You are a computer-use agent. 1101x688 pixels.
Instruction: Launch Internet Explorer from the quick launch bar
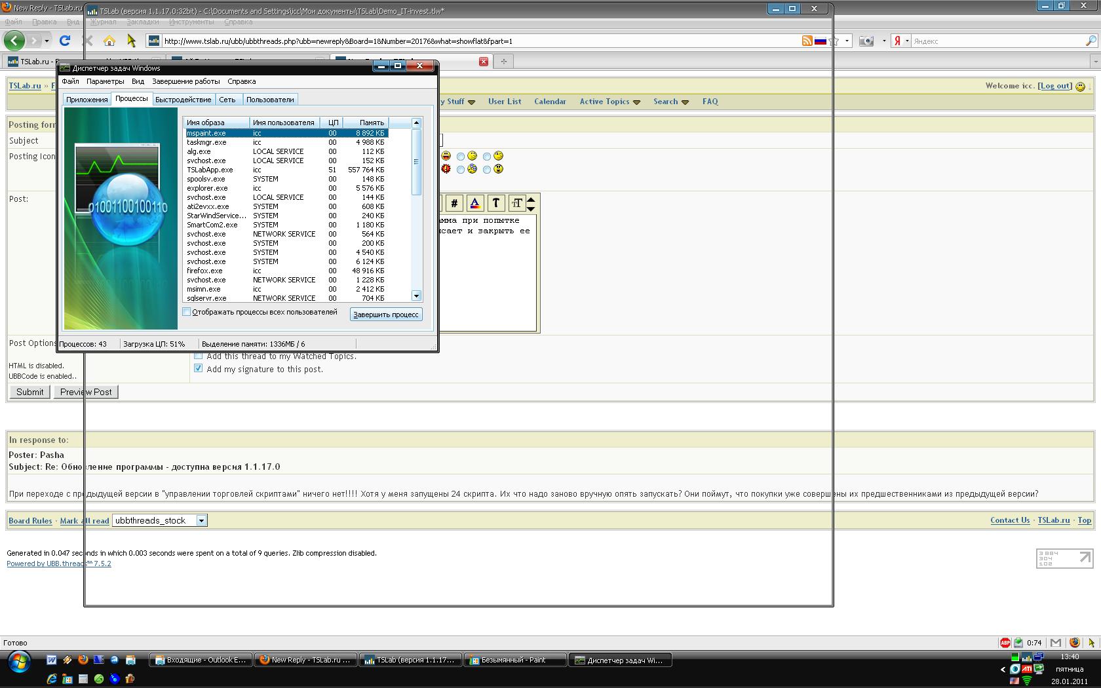[x=52, y=679]
